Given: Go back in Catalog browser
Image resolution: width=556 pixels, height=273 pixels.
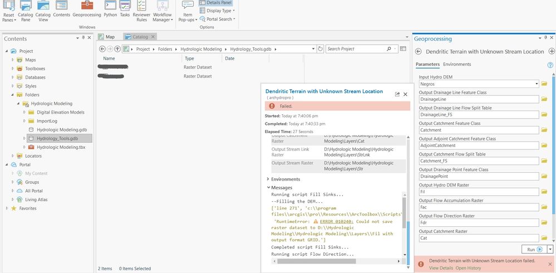Looking at the screenshot, I should [x=102, y=49].
